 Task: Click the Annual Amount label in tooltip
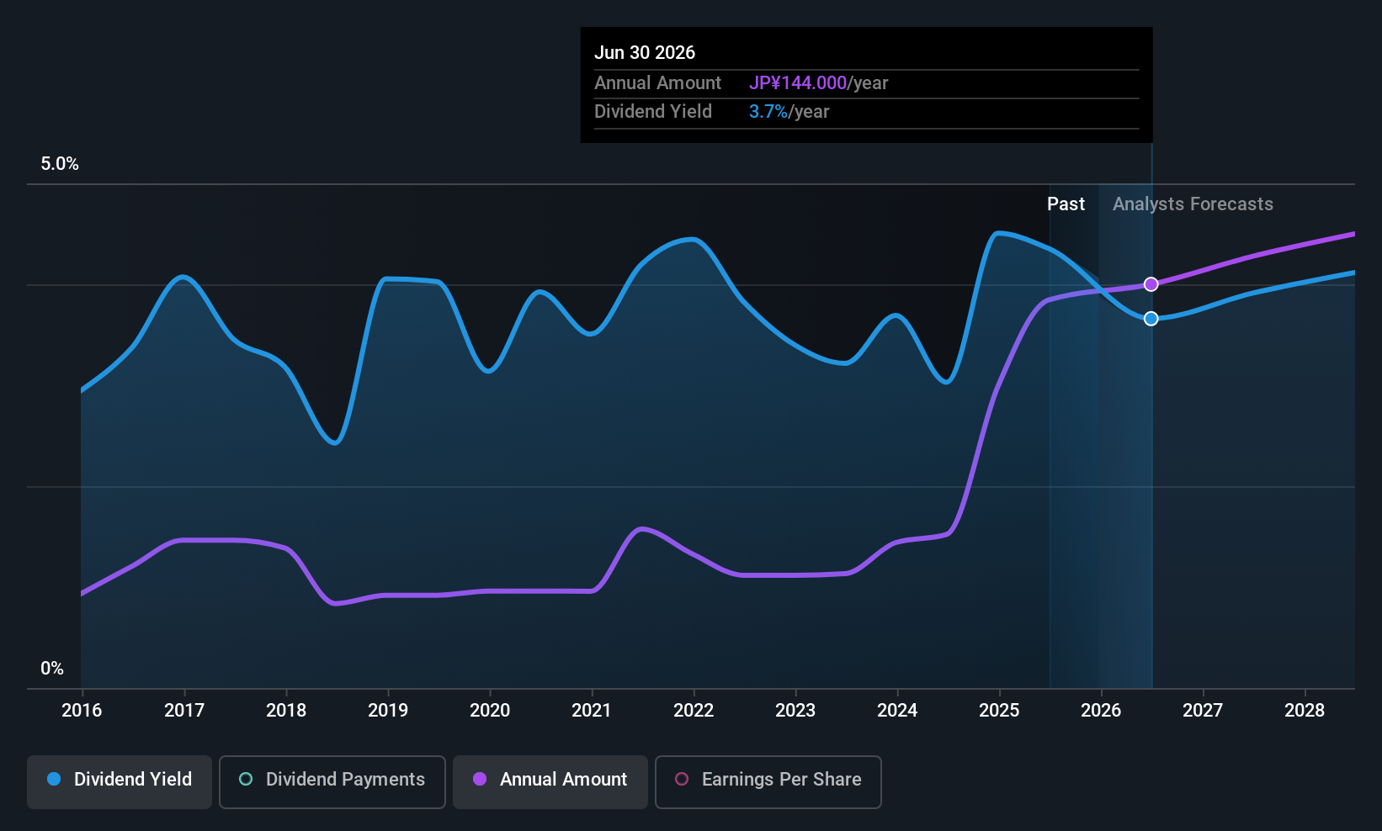coord(657,83)
